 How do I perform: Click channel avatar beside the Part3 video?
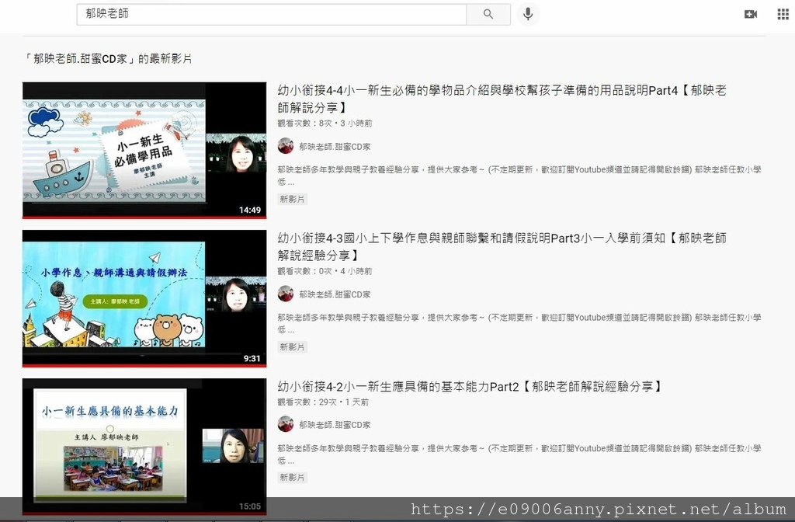tap(286, 294)
